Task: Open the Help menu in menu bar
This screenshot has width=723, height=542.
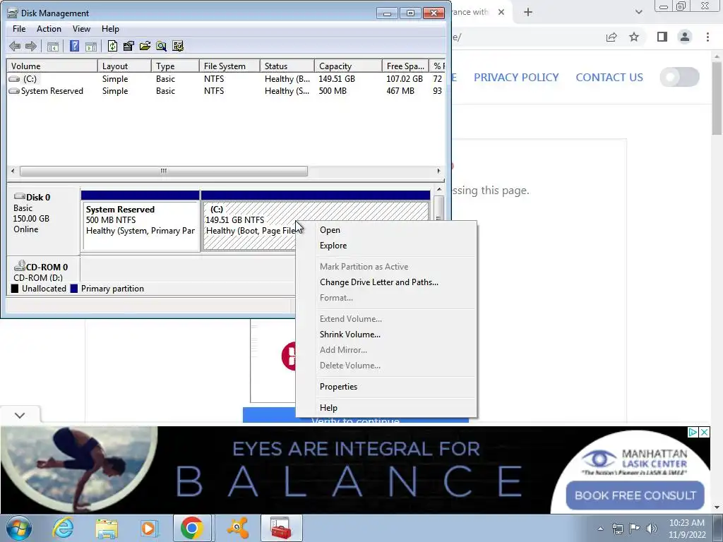Action: (110, 28)
